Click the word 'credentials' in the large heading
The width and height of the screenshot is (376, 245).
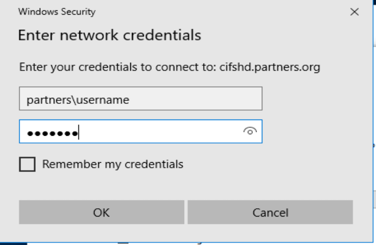(x=162, y=35)
